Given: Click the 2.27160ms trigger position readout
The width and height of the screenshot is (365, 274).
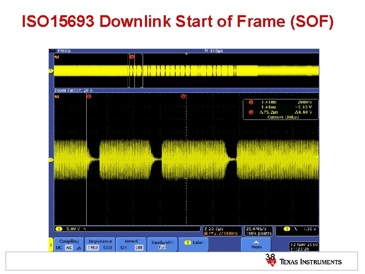Looking at the screenshot, I should coord(221,233).
